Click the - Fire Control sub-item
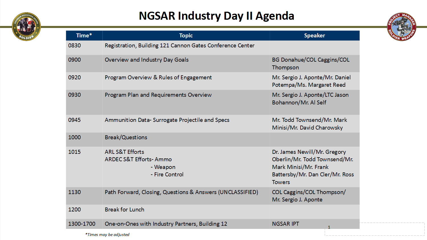This screenshot has height=240, width=427. pyautogui.click(x=167, y=174)
